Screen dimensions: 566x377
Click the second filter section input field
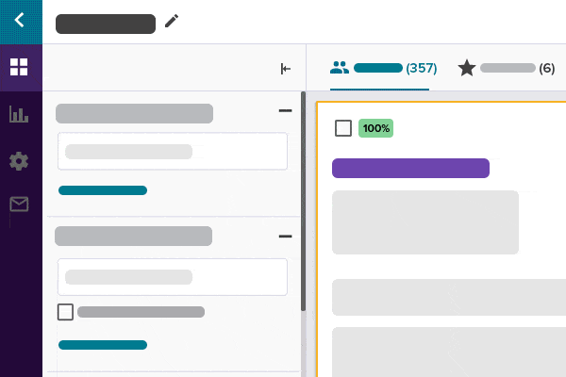pos(173,277)
